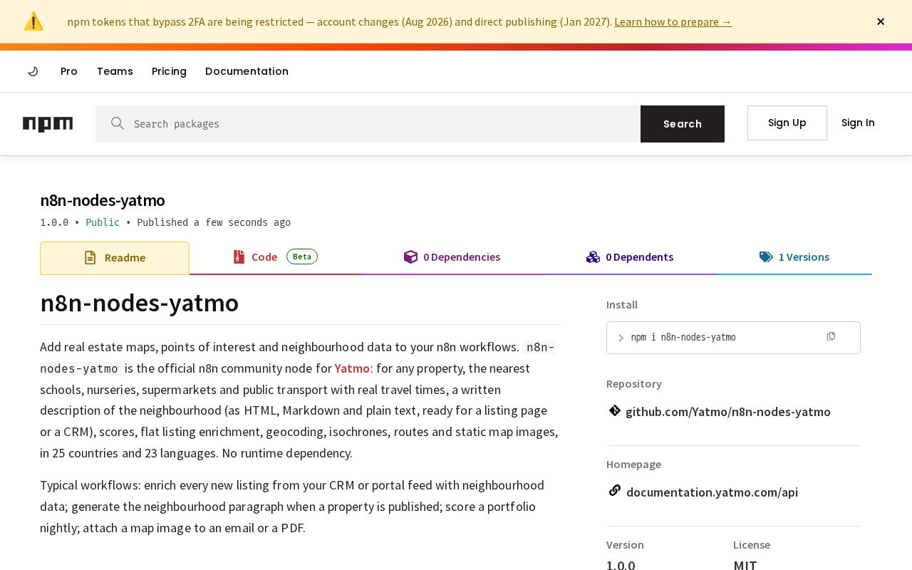Click the black Search button

683,124
